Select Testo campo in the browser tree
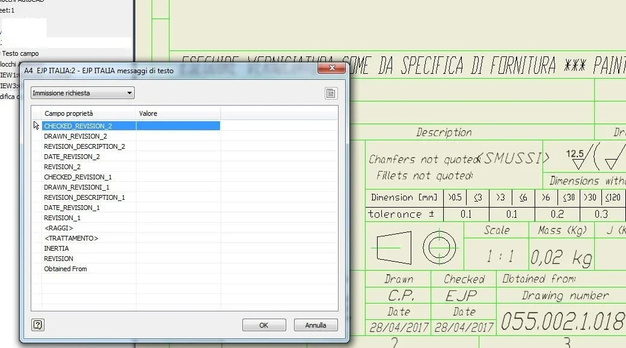 click(x=20, y=53)
